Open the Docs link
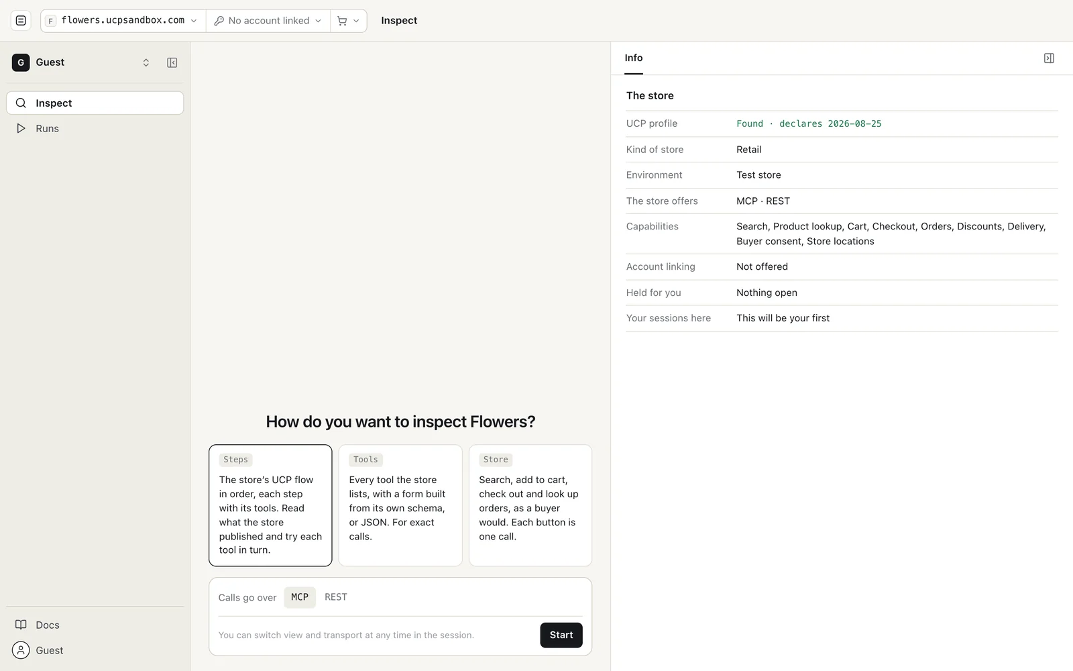The image size is (1073, 671). [x=95, y=625]
